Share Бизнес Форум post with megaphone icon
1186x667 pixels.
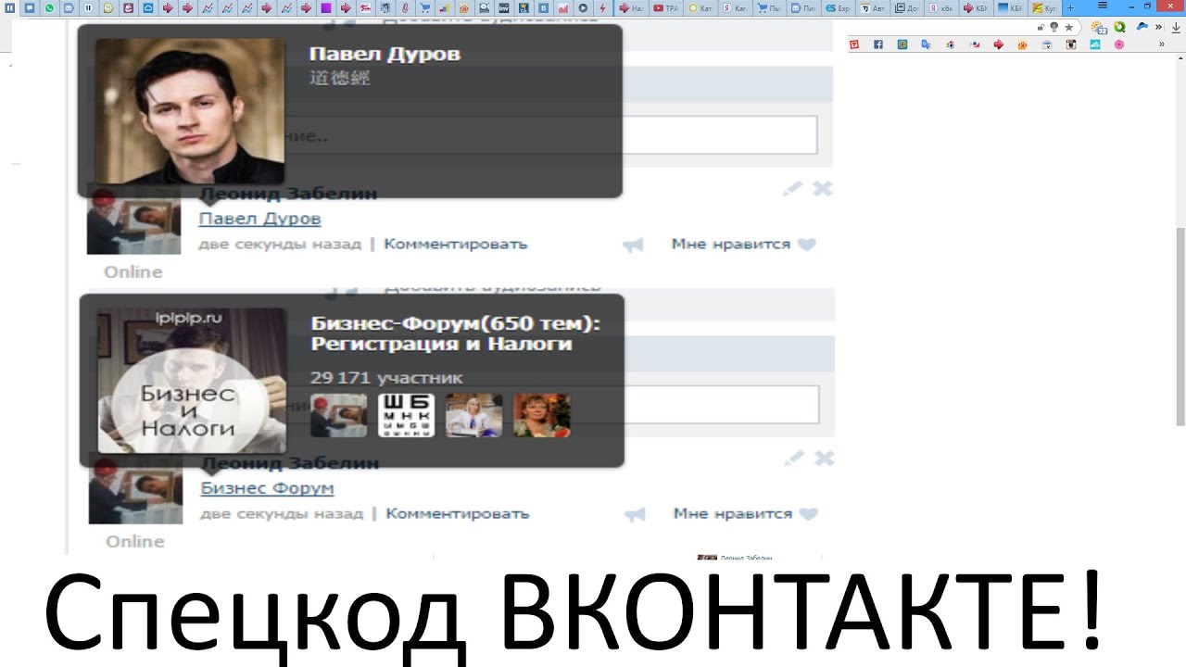[636, 514]
